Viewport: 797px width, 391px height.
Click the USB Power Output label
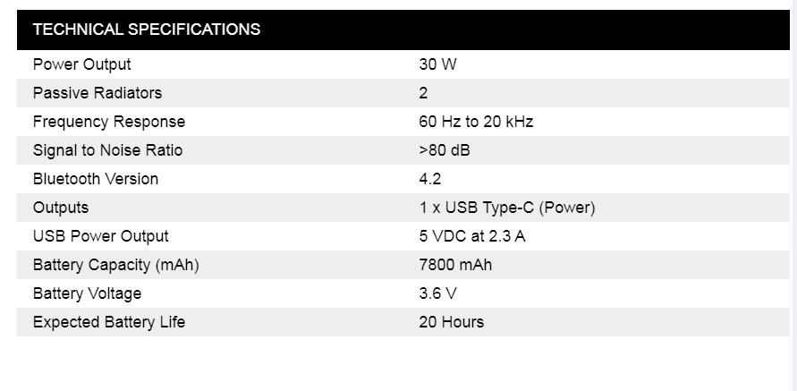101,236
